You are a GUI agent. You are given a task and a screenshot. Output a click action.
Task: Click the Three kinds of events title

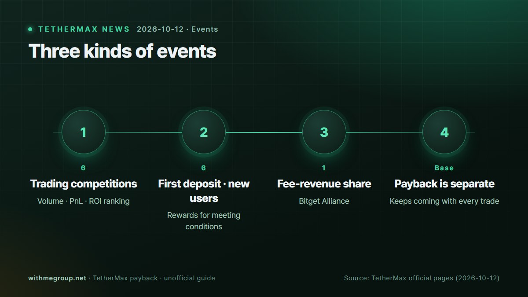click(x=122, y=51)
